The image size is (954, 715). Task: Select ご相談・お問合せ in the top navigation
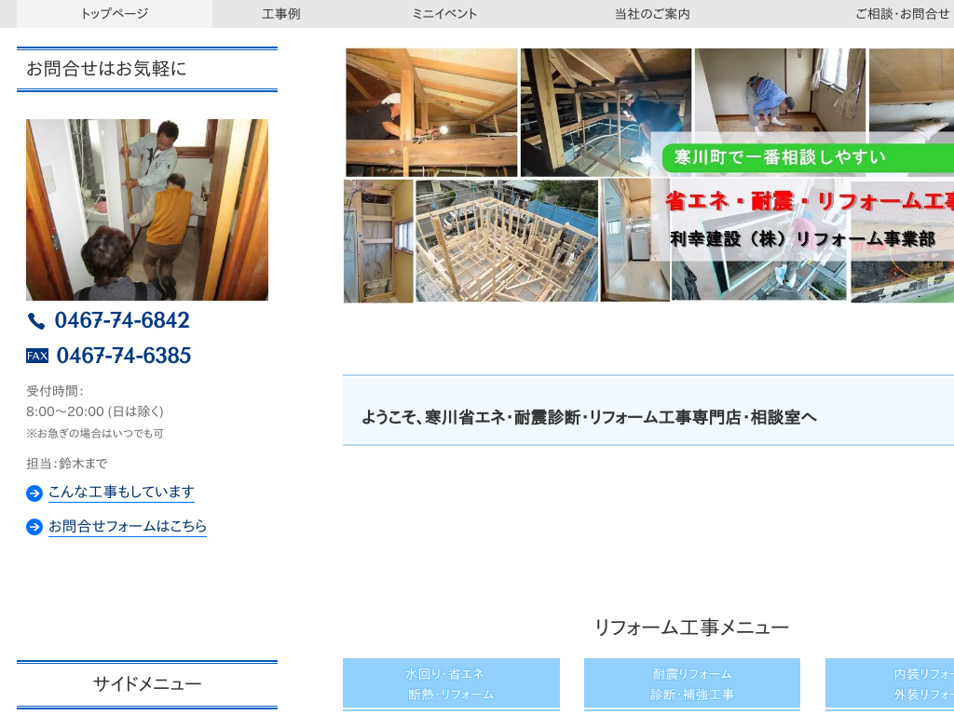point(901,14)
